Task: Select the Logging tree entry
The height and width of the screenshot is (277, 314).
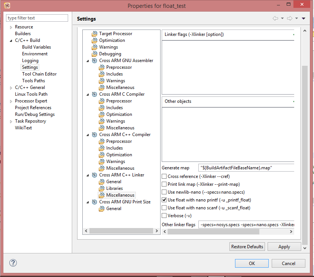Action: click(30, 61)
